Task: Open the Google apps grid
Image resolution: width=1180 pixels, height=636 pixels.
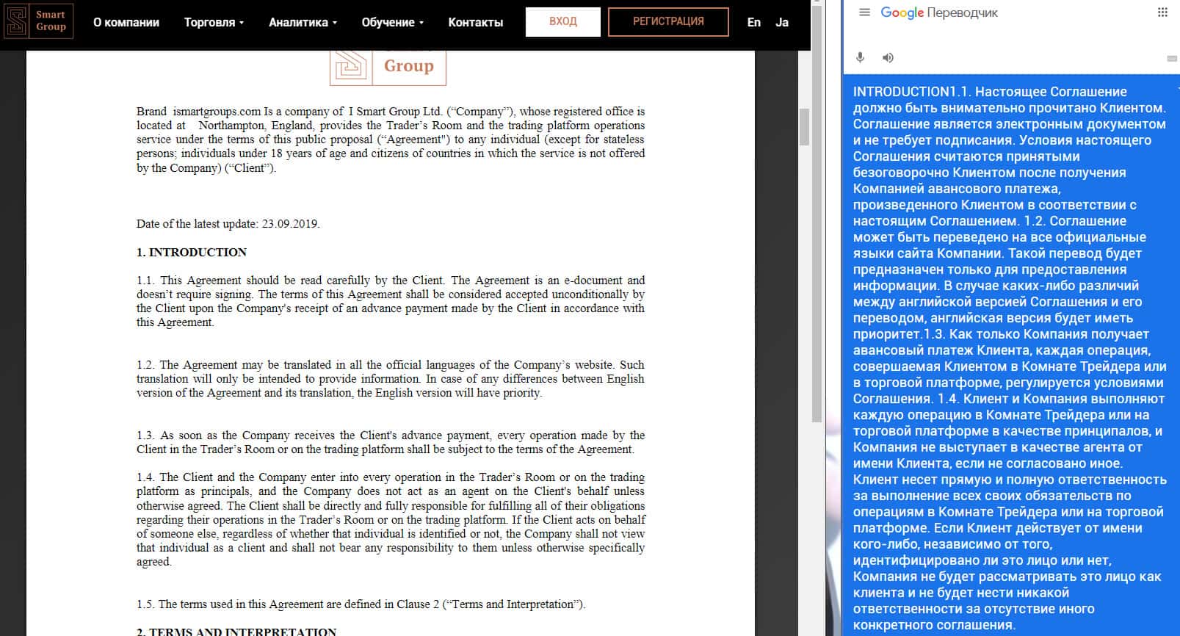Action: (x=1162, y=12)
